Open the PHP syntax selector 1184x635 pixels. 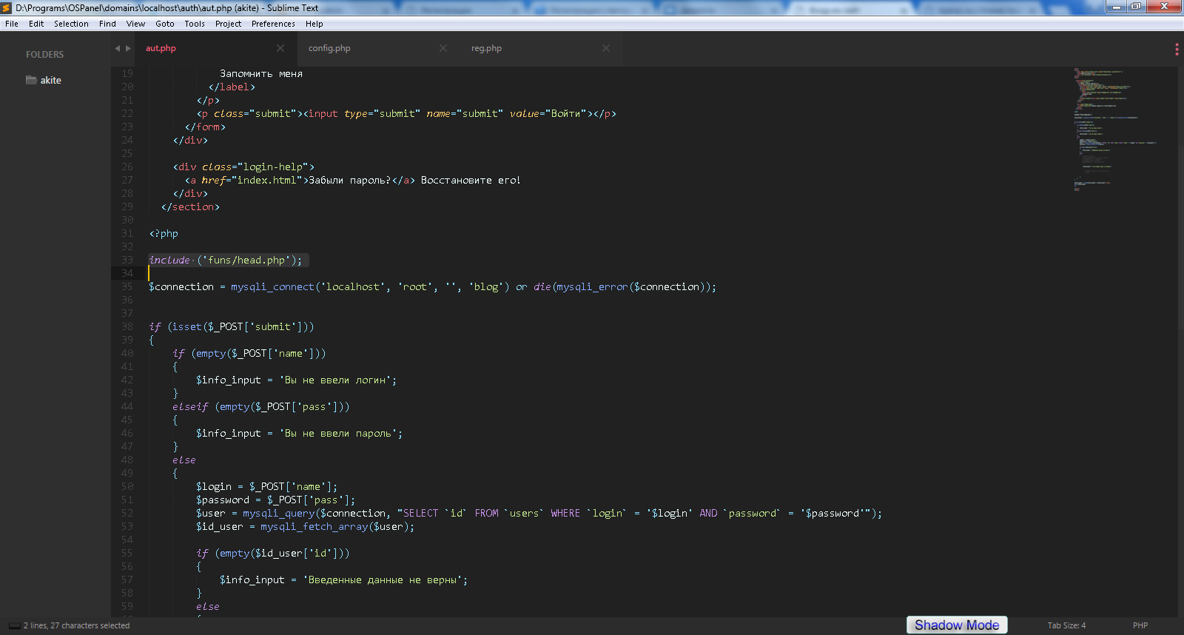pos(1140,625)
